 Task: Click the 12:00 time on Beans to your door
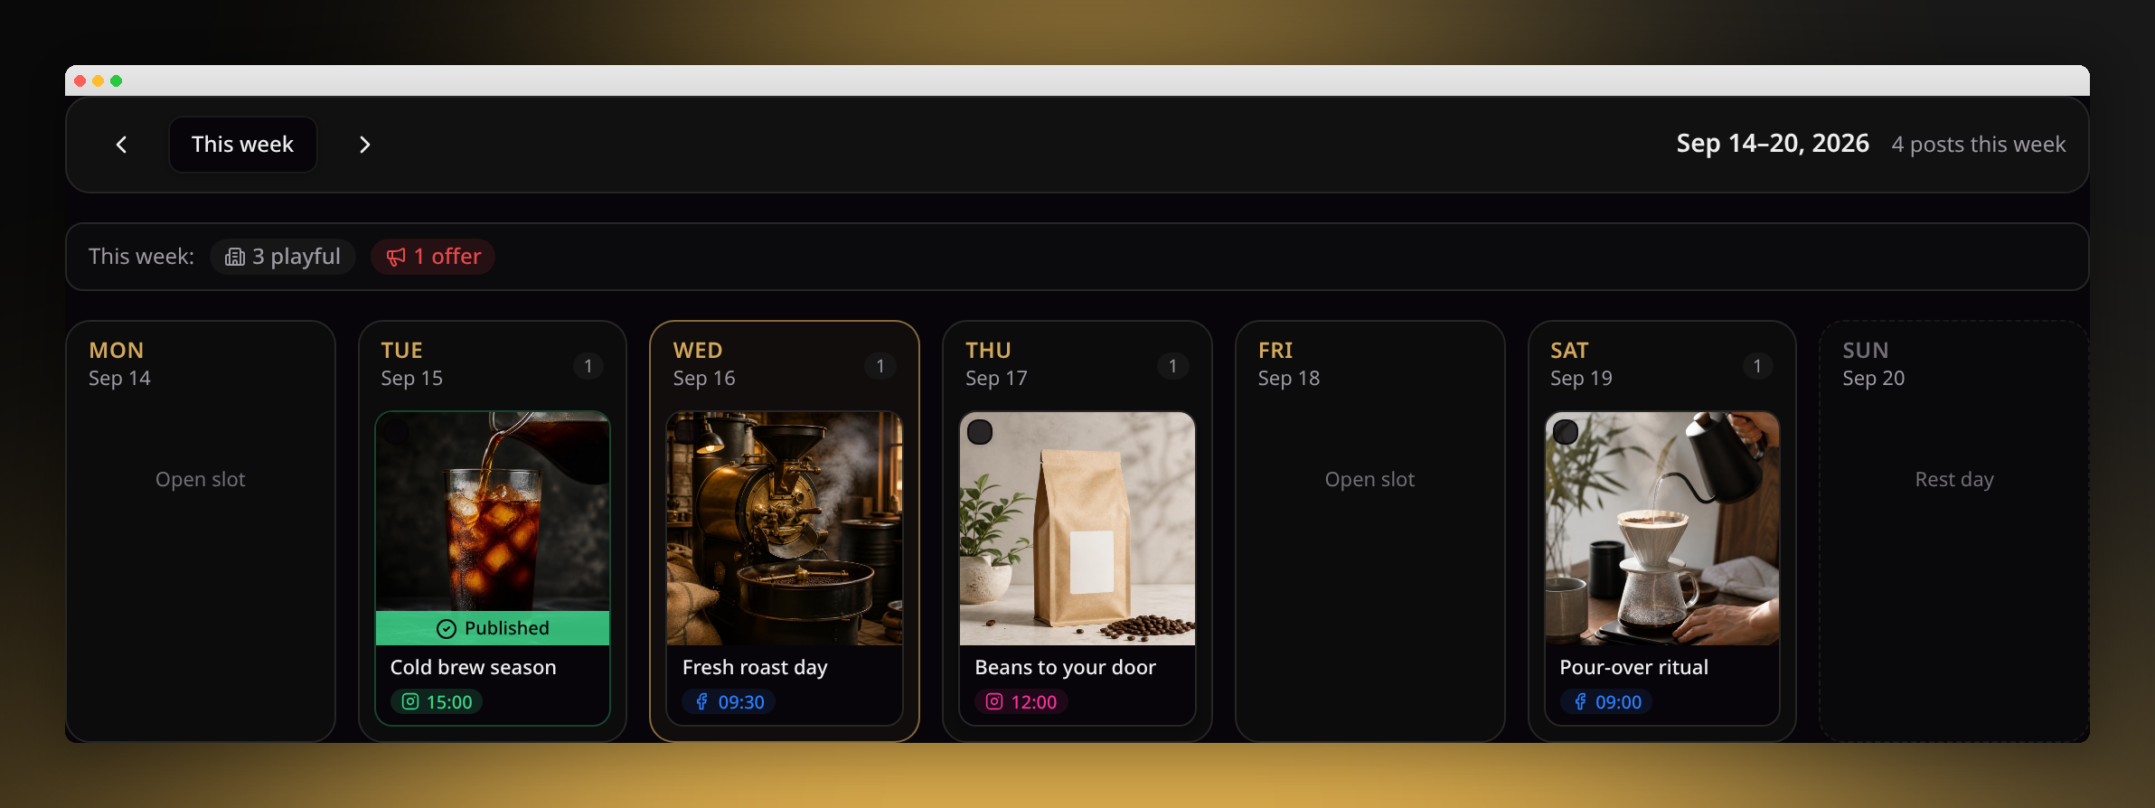click(1034, 702)
